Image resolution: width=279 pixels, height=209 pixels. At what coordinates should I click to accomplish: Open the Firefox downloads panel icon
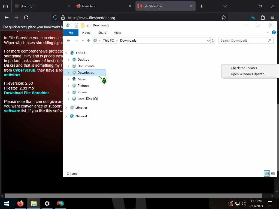pyautogui.click(x=253, y=17)
